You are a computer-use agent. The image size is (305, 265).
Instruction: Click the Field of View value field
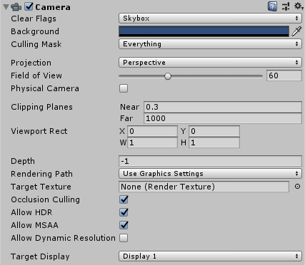(x=284, y=76)
